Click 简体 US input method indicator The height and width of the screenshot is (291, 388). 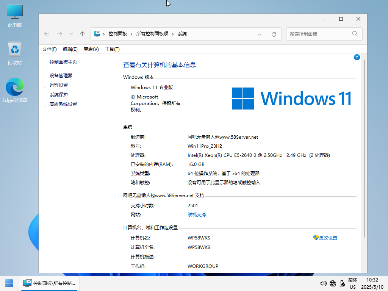(353, 283)
